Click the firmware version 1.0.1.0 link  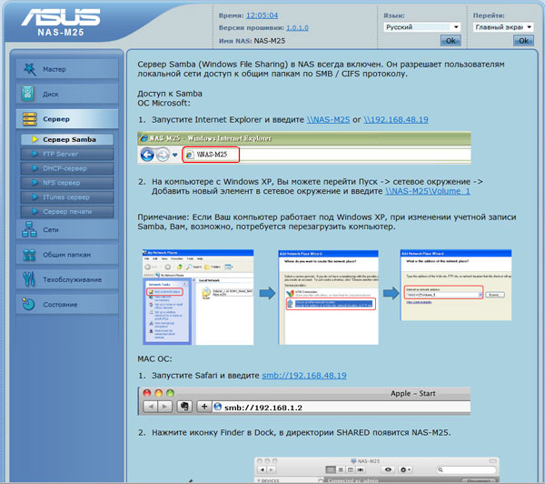[x=297, y=27]
